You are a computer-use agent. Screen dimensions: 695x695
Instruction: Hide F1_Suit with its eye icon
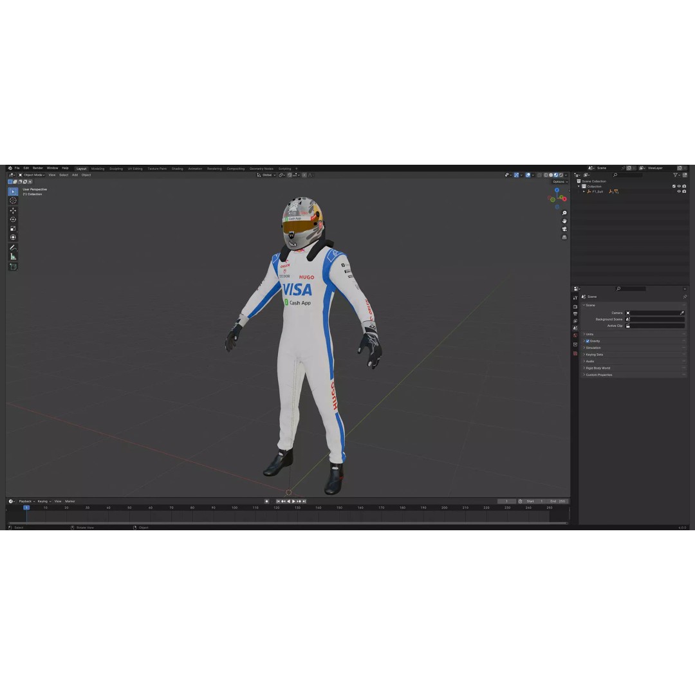tap(679, 192)
